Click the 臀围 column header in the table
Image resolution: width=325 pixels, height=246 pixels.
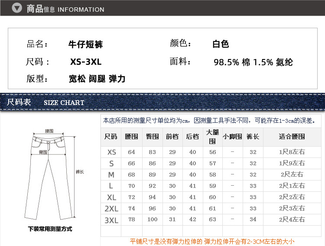(x=153, y=137)
